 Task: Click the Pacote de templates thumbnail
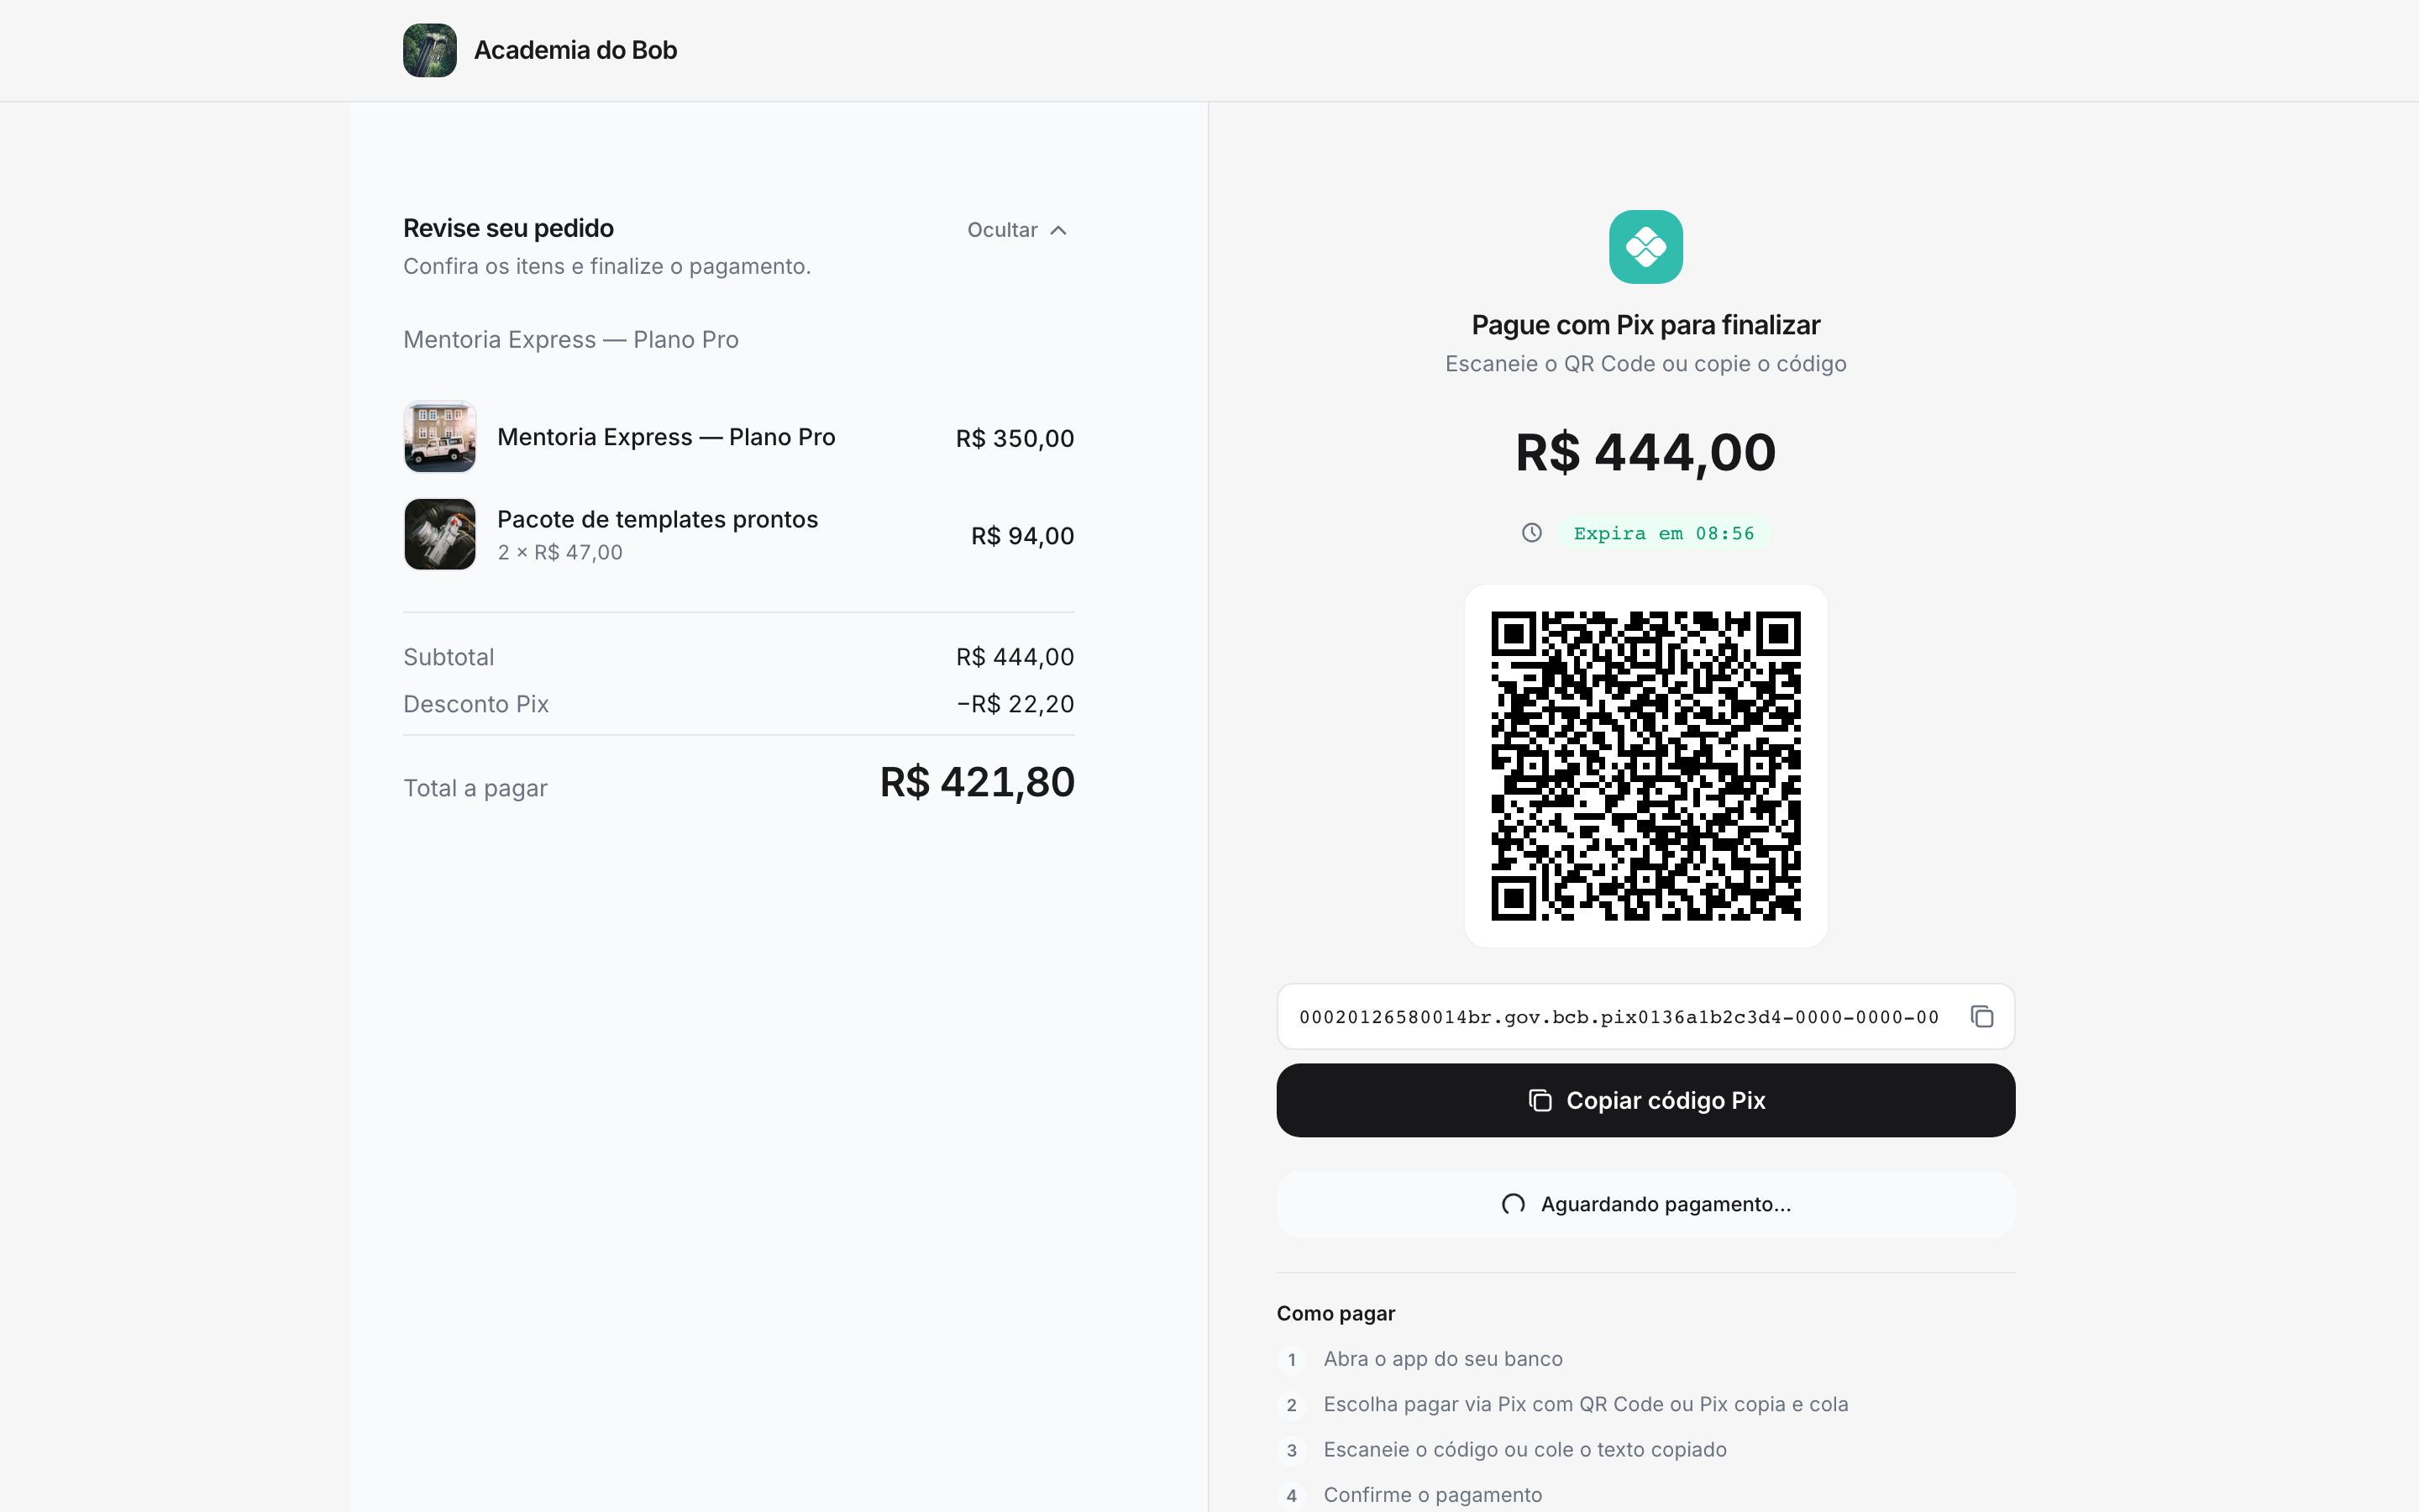coord(440,534)
